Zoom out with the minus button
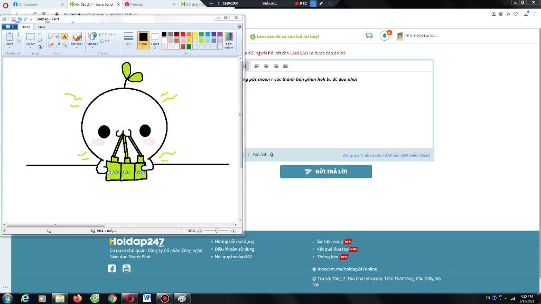This screenshot has width=541, height=304. point(199,231)
